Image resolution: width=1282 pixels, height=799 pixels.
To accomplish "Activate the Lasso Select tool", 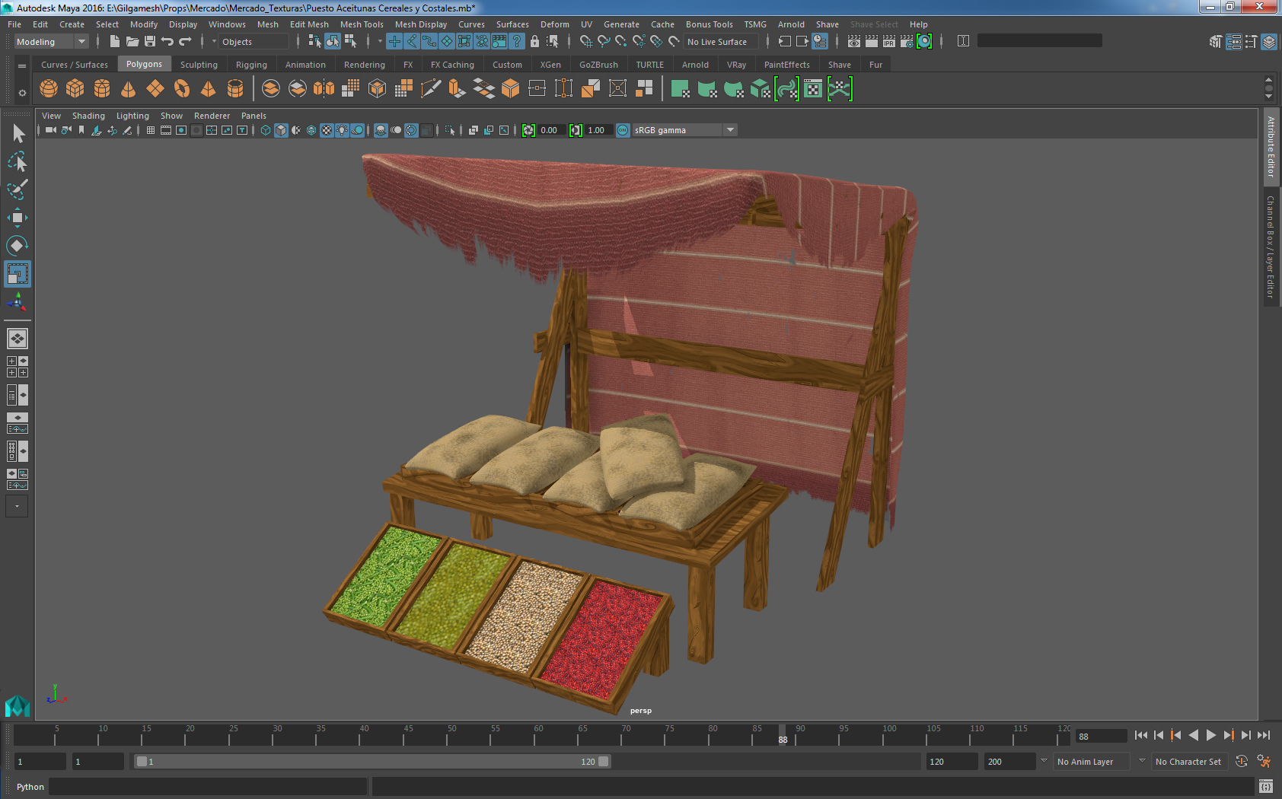I will click(18, 161).
